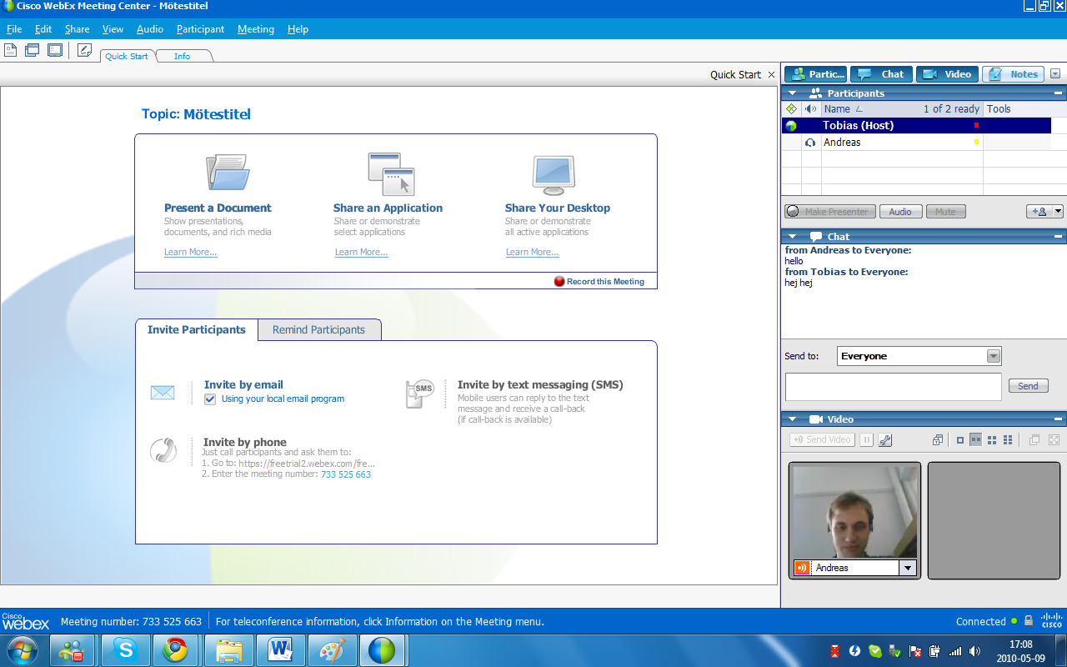
Task: Click the Share an Application window icon
Action: pos(392,173)
